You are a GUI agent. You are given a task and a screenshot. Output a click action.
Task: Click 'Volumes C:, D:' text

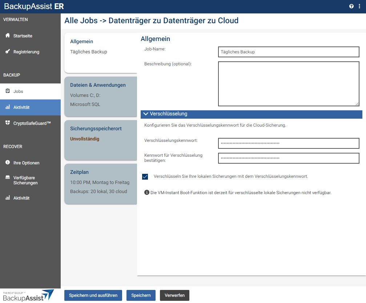point(85,95)
